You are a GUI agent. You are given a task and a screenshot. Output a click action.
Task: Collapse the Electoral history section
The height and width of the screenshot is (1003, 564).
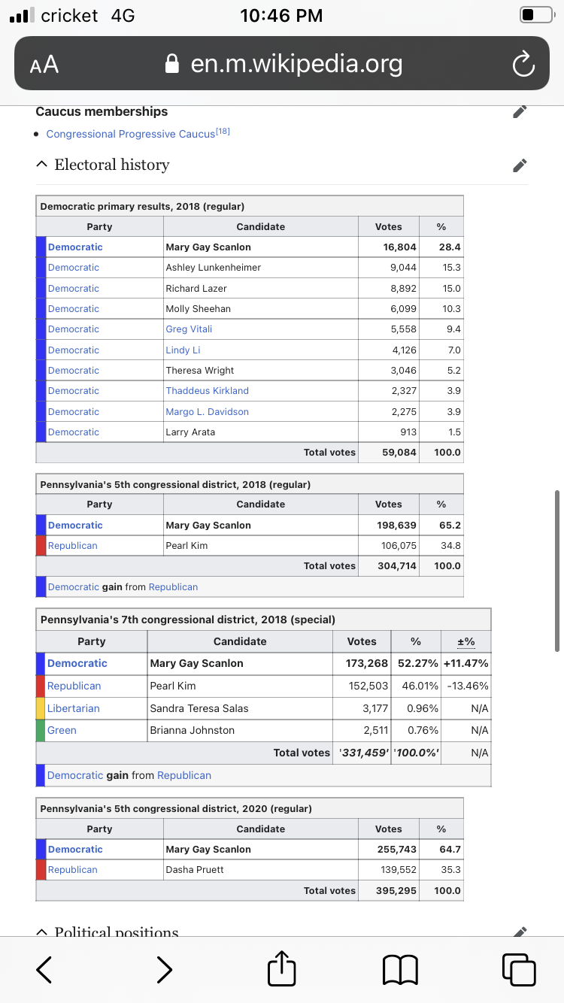tap(42, 165)
